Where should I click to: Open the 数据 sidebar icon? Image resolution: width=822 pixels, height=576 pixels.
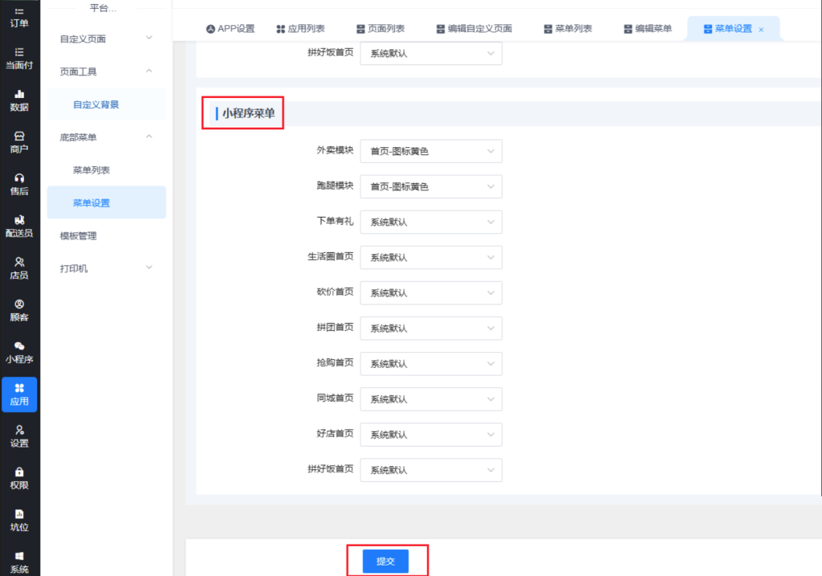point(19,94)
